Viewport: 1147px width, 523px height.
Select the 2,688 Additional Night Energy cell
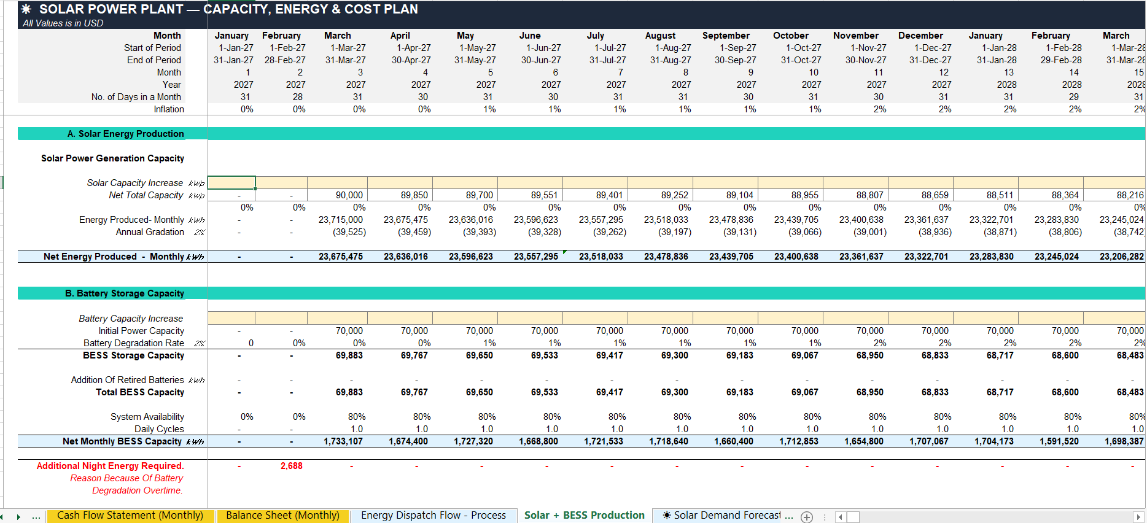coord(281,466)
